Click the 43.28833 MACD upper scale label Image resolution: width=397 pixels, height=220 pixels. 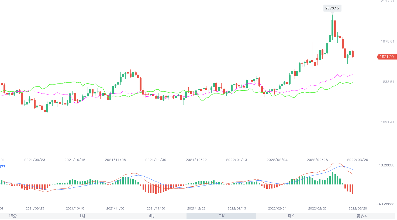(x=386, y=165)
